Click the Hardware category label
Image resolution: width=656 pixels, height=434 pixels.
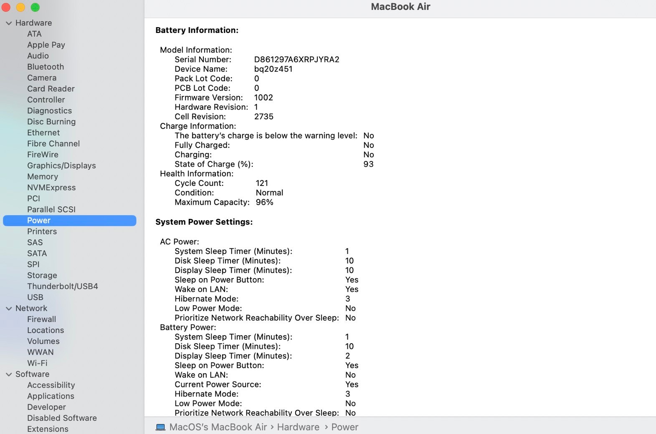tap(33, 23)
